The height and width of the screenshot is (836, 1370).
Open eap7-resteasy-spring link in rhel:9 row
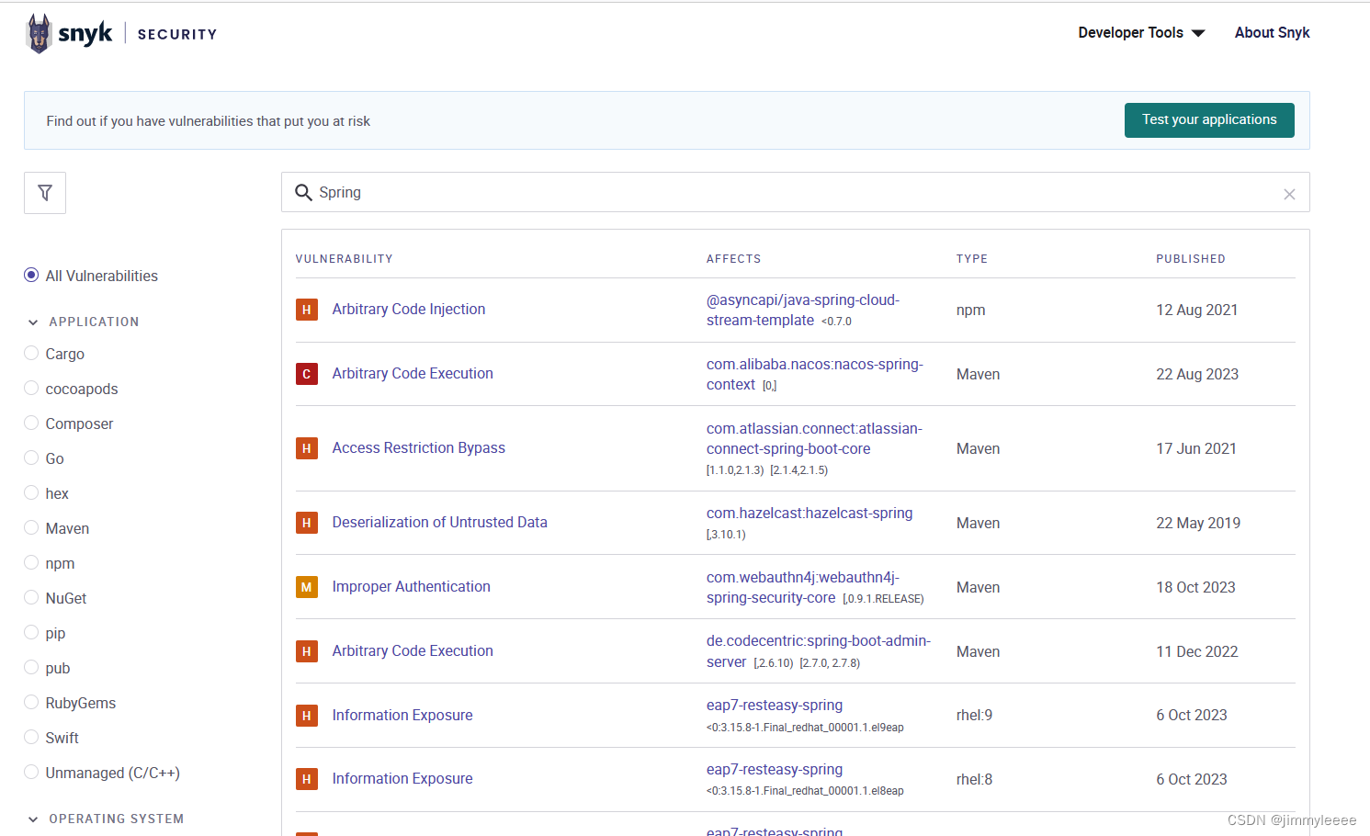point(774,706)
